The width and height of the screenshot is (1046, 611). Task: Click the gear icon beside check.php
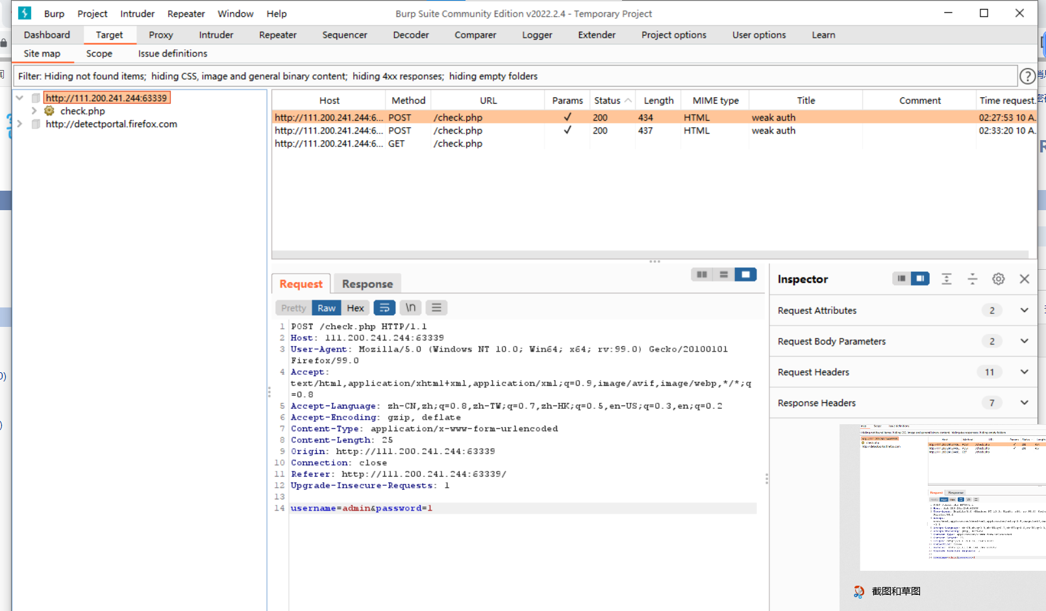click(49, 111)
